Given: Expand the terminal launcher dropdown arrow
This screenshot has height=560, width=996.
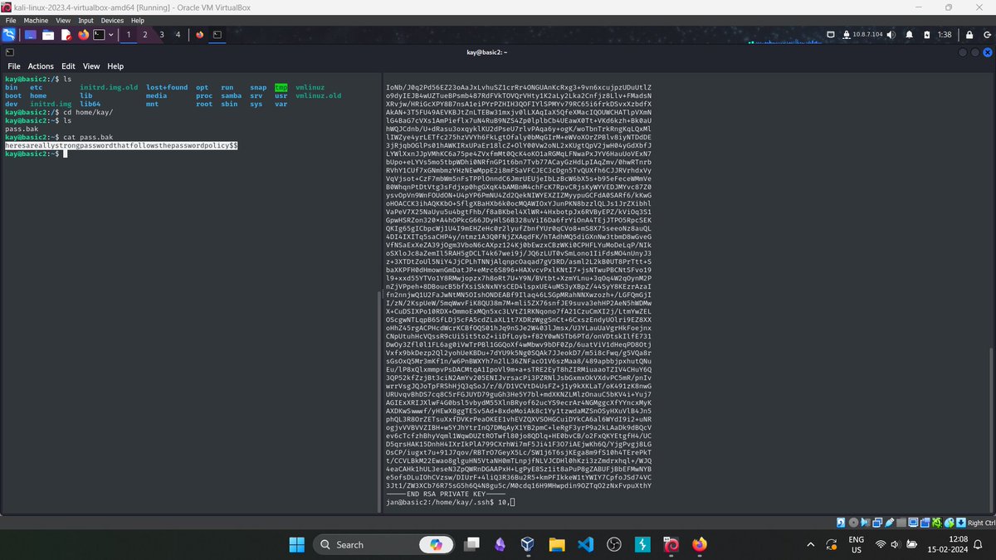Looking at the screenshot, I should point(110,35).
